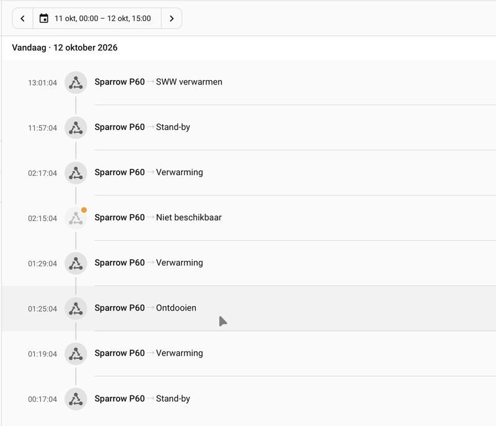Open Sparrow P60 link in 01:29:04 row

point(120,263)
